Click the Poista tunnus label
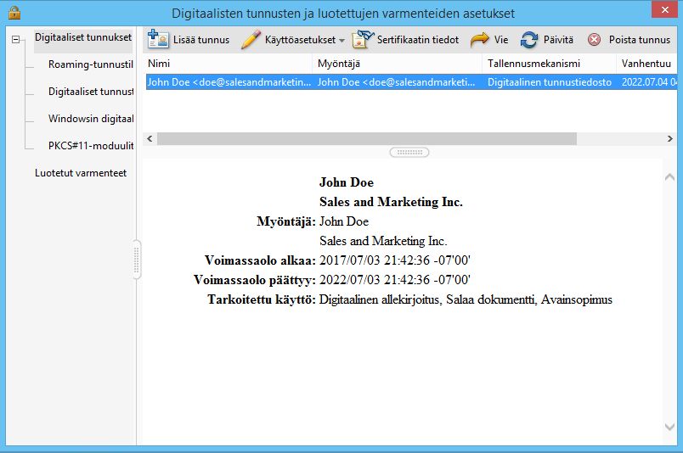The height and width of the screenshot is (453, 683). (640, 40)
